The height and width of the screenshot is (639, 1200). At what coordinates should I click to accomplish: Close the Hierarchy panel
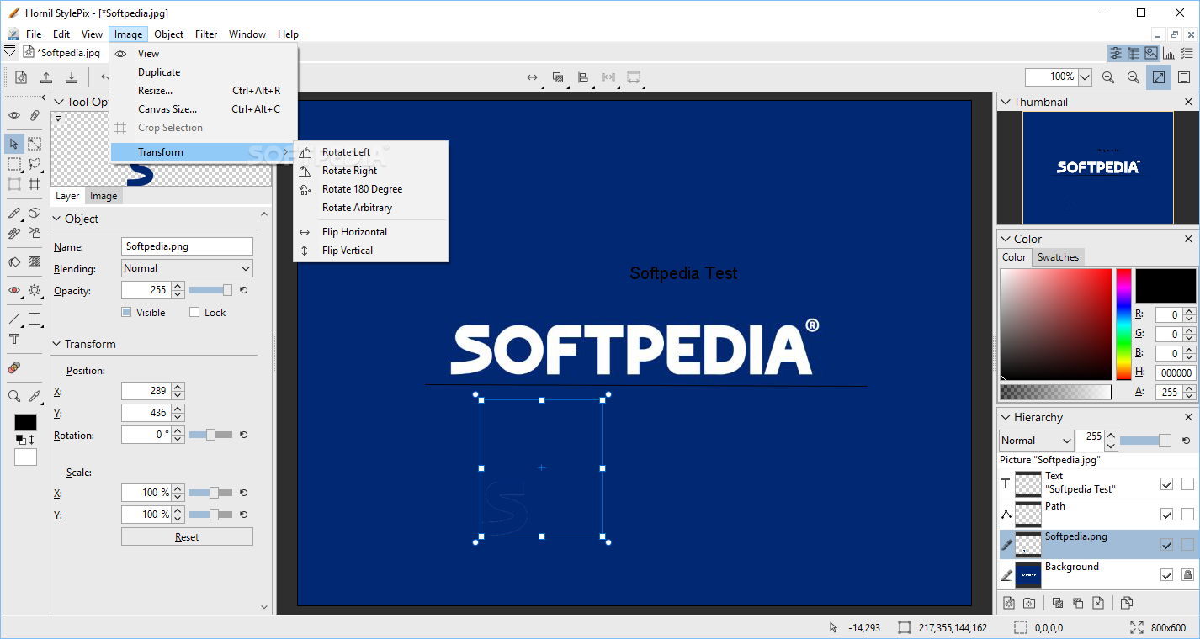pos(1188,417)
